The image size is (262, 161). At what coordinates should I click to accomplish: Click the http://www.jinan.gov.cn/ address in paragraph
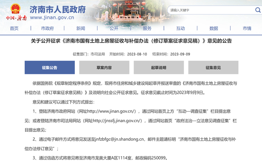[x=112, y=111]
